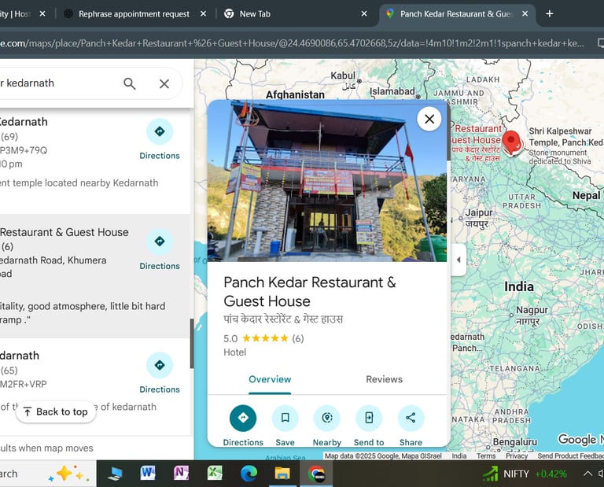Click the India link on map footer
This screenshot has height=487, width=604.
[x=459, y=456]
